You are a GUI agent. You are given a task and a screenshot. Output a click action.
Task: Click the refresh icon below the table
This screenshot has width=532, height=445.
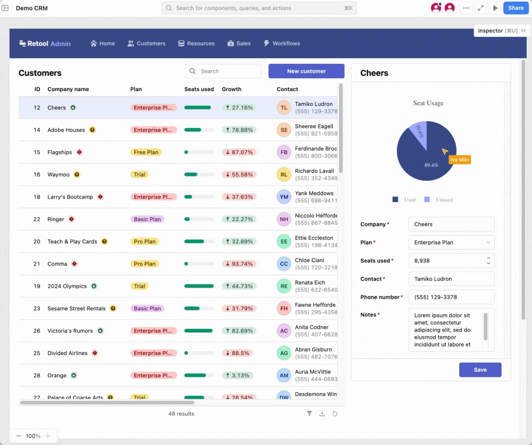(335, 414)
